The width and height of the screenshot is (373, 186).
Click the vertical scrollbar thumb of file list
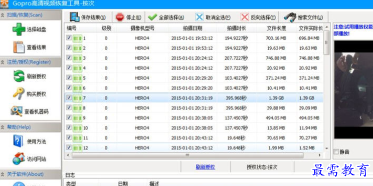pos(327,42)
